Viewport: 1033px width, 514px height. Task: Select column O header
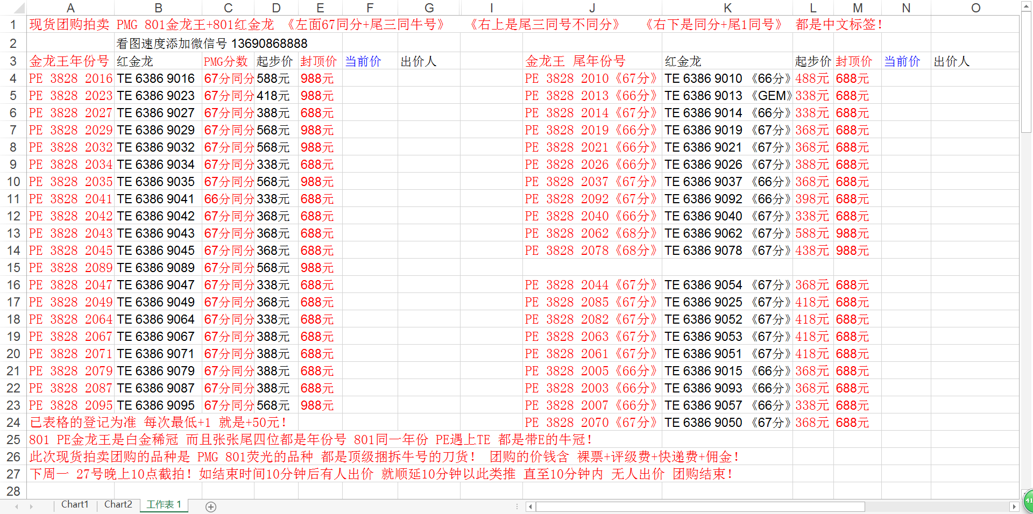[975, 8]
